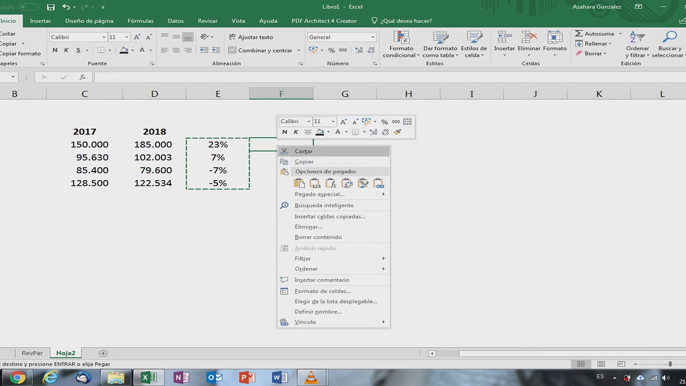Open Formato condicional in the ribbon
Viewport: 686px width, 386px height.
point(401,44)
